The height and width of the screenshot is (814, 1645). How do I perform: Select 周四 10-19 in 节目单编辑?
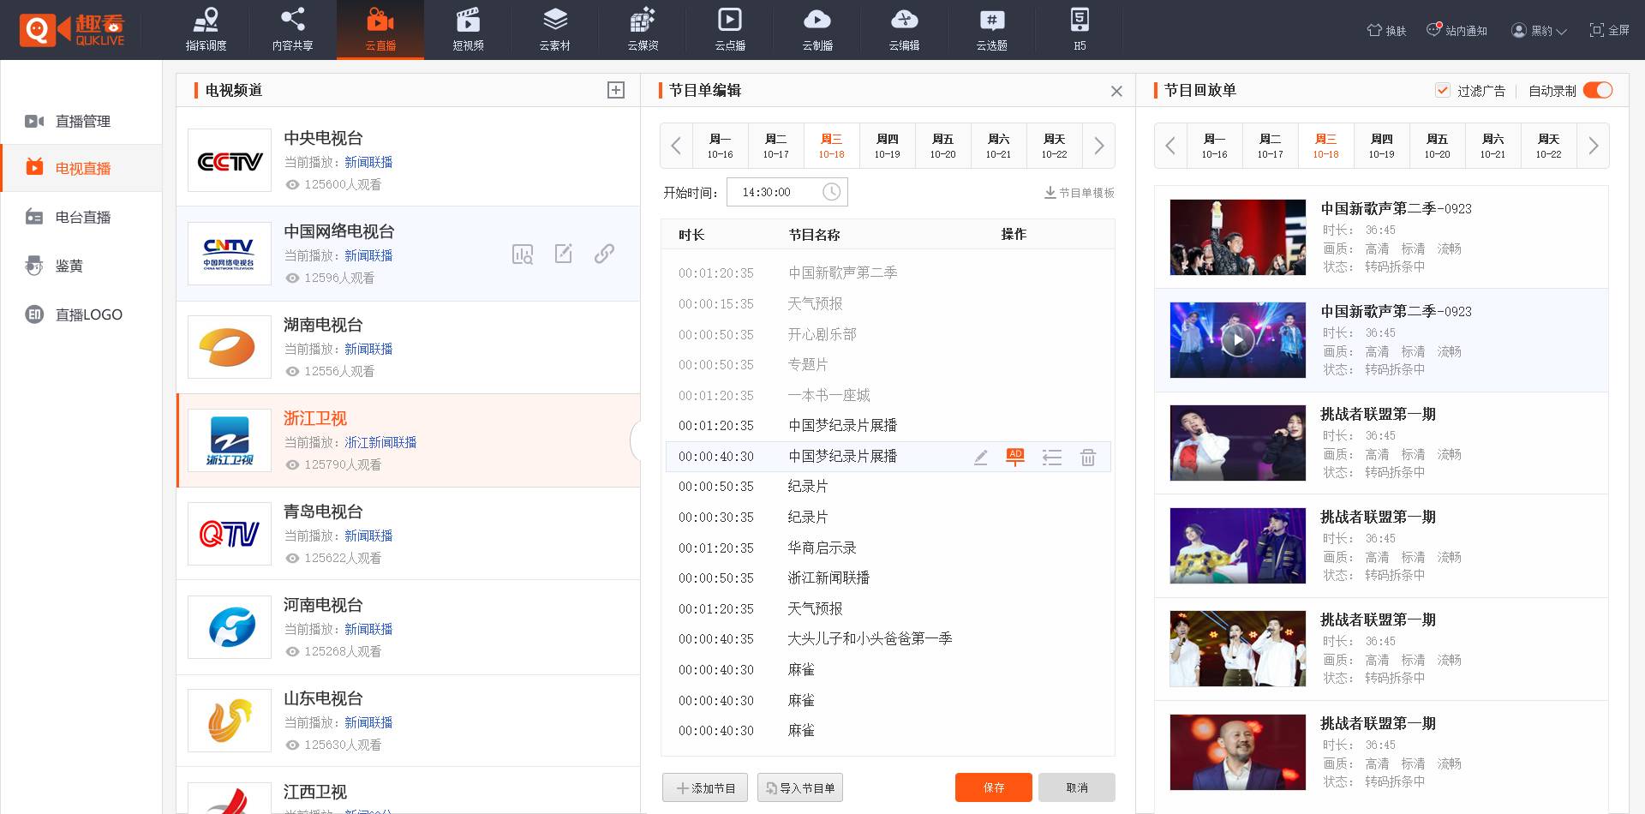click(x=887, y=146)
